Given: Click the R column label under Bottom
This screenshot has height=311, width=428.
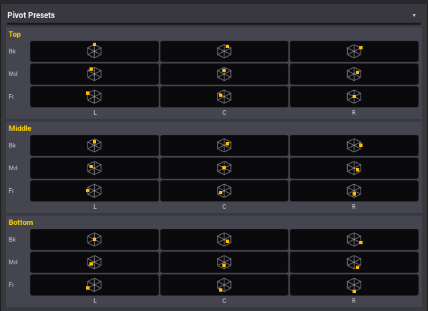Looking at the screenshot, I should (x=354, y=301).
